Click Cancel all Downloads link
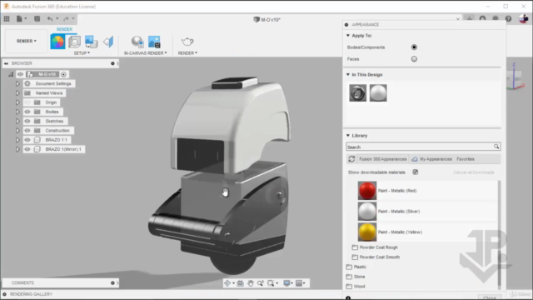This screenshot has height=300, width=533. 474,172
